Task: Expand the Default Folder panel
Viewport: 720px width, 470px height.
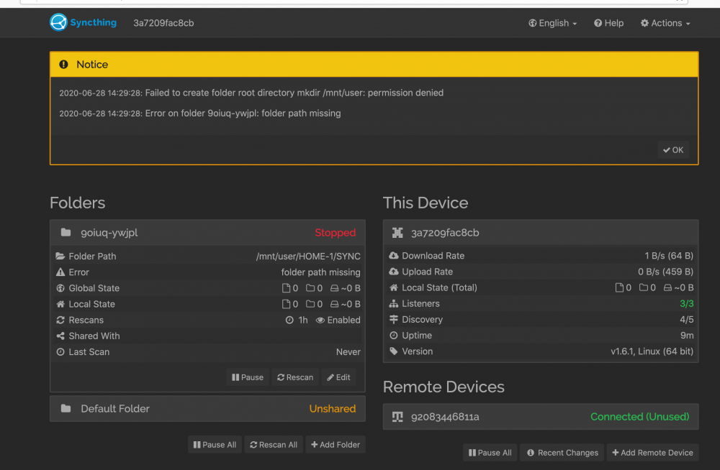Action: [x=207, y=409]
